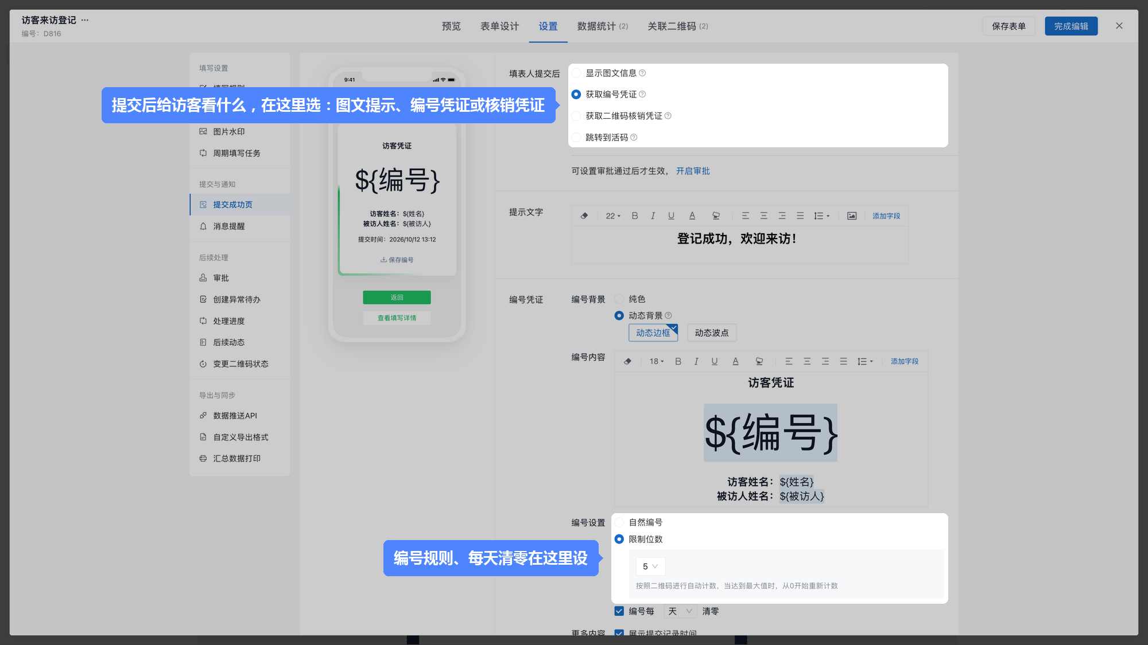1148x645 pixels.
Task: Clear formatting in 编号内容 toolbar
Action: tap(627, 361)
